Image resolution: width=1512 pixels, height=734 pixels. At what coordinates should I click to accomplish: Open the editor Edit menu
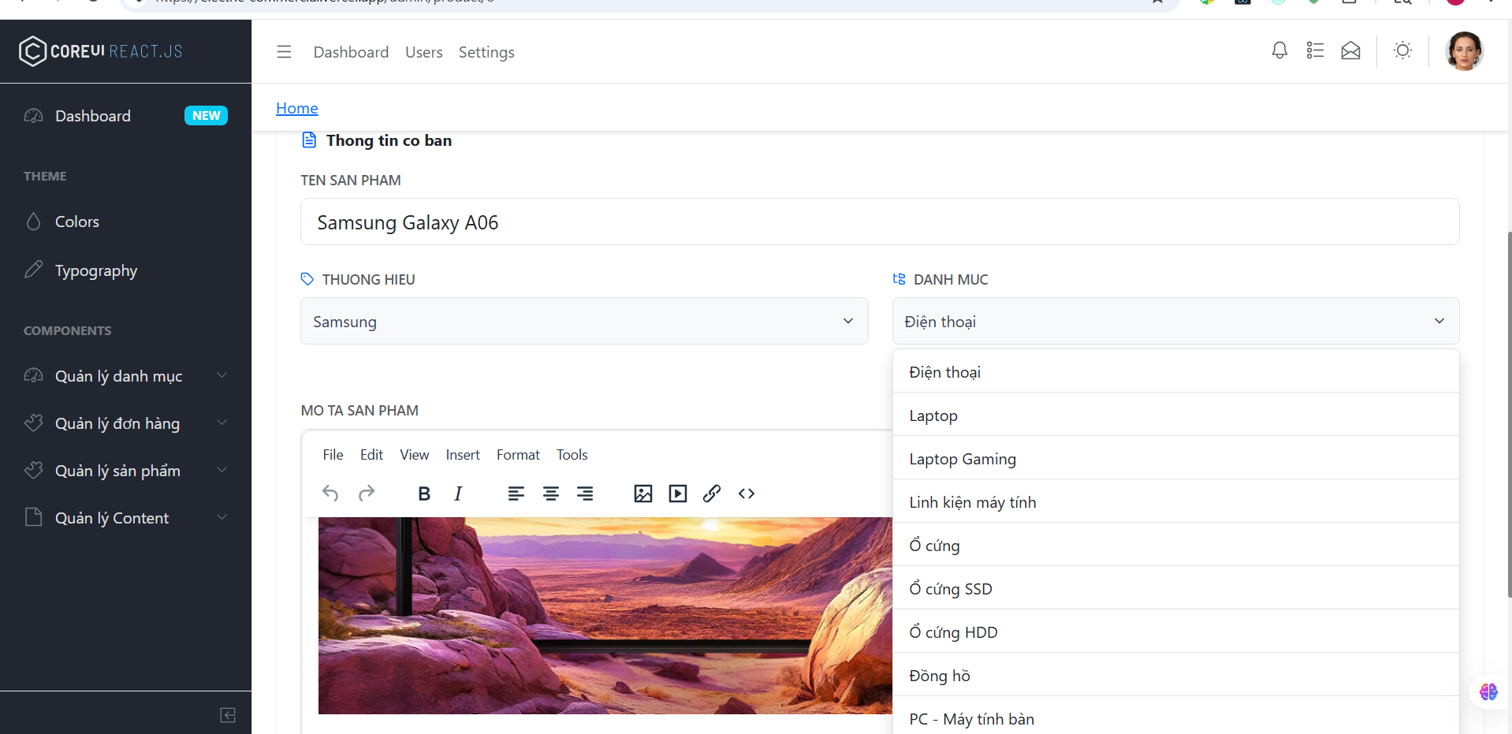click(371, 455)
